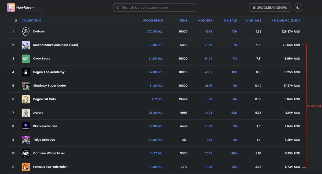322x174 pixels.
Task: Open the Catalina Whale Mixer collection
Action: (x=49, y=153)
